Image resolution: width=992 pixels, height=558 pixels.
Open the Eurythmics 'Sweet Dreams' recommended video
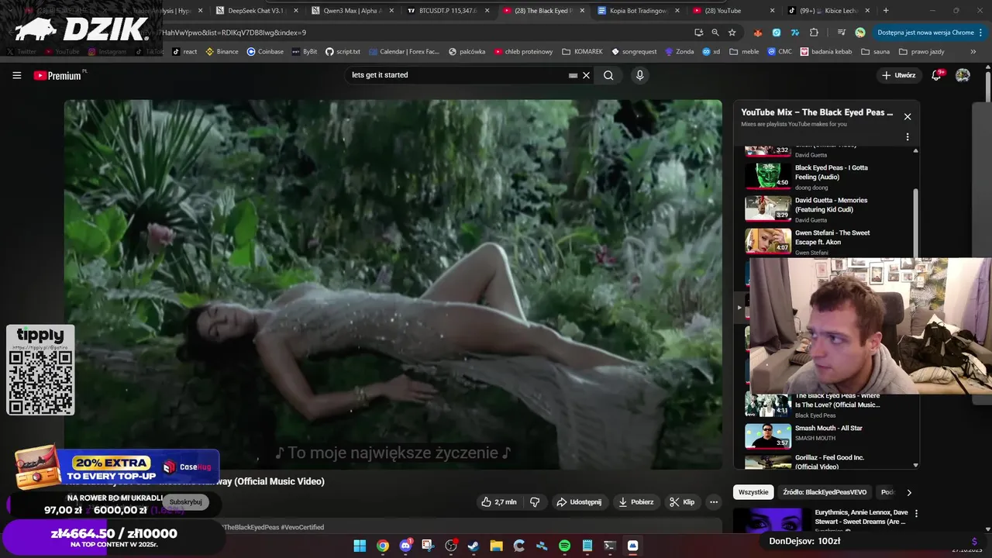(x=821, y=519)
